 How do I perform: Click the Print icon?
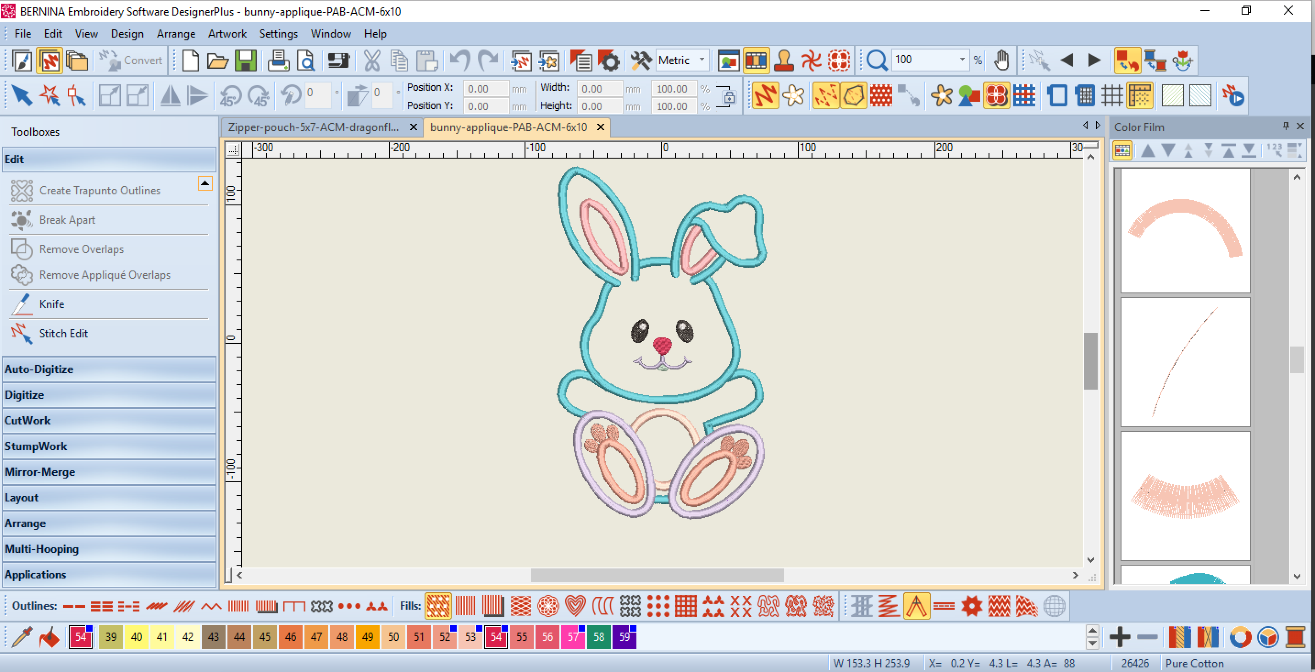[278, 61]
